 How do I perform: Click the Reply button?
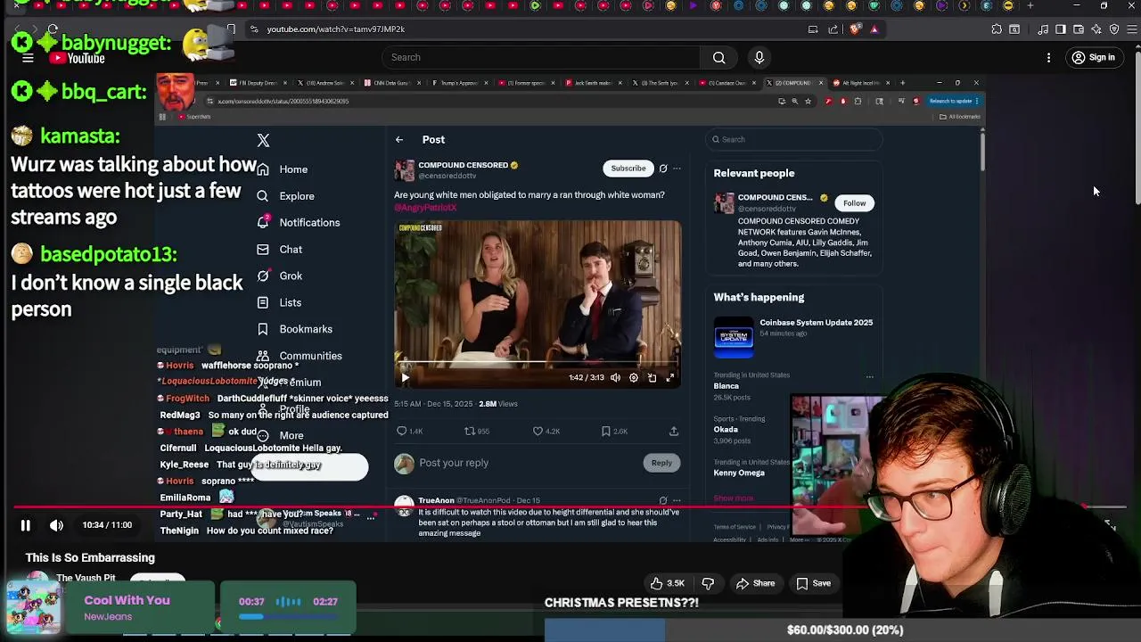[661, 463]
